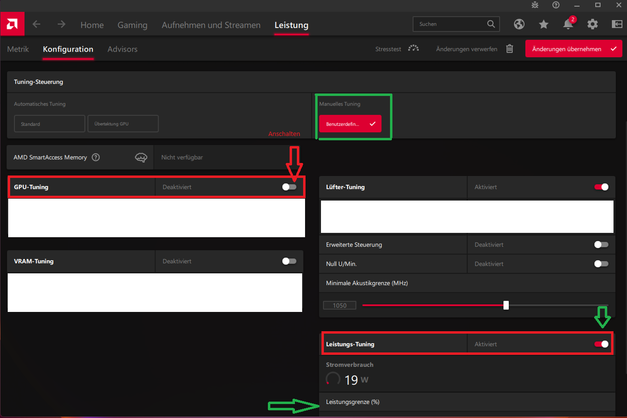The image size is (627, 418).
Task: Go back with the left arrow
Action: (x=37, y=25)
